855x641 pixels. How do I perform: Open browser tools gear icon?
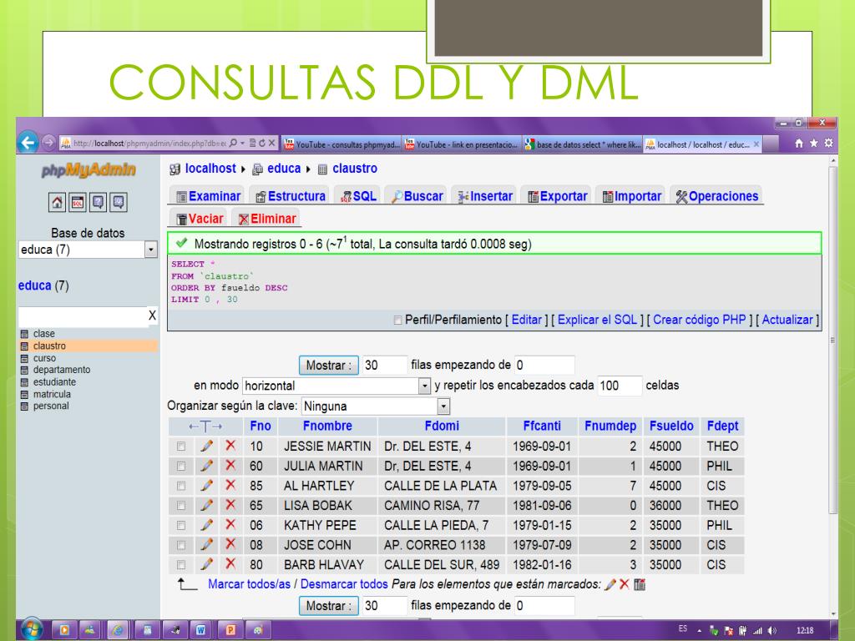coord(829,143)
